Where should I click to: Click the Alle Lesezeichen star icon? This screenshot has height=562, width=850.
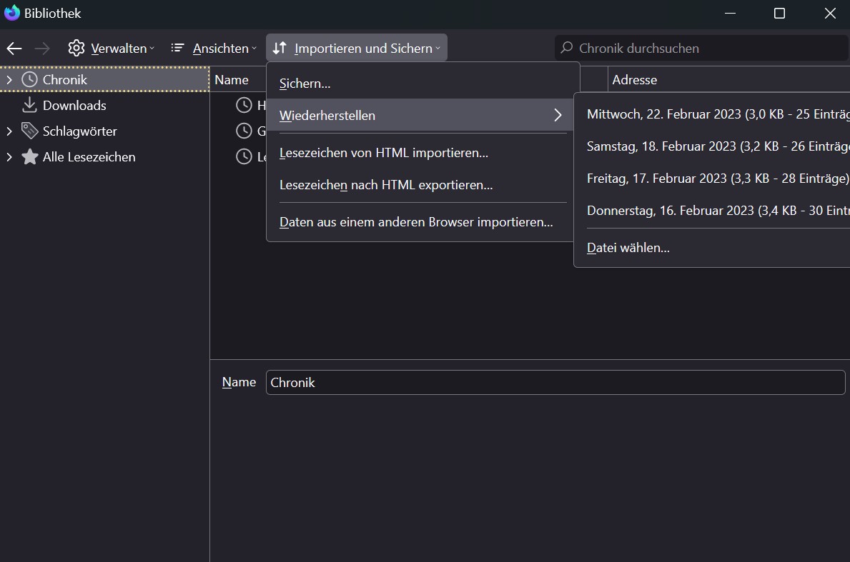coord(29,157)
